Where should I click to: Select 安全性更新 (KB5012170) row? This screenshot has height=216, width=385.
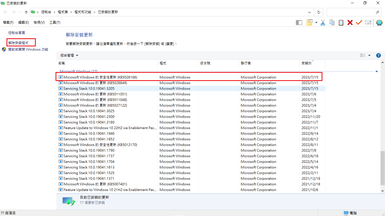click(x=191, y=145)
